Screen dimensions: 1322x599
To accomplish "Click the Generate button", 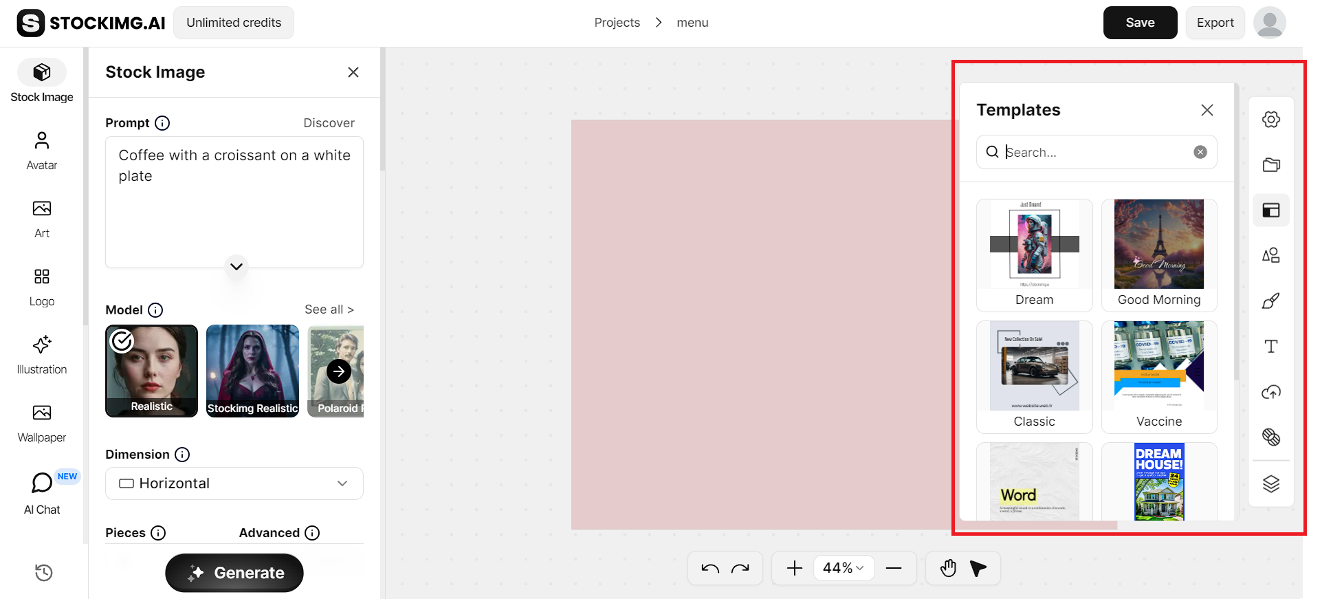I will 234,572.
